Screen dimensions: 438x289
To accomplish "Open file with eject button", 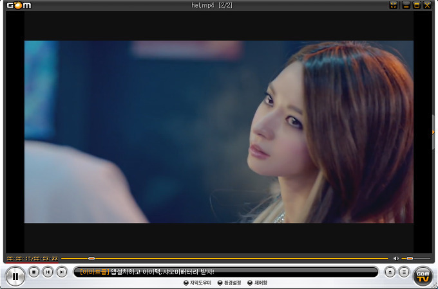I will 390,272.
